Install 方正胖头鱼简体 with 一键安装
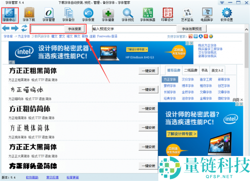Viewport: 250px width, 181px height. 148,166
